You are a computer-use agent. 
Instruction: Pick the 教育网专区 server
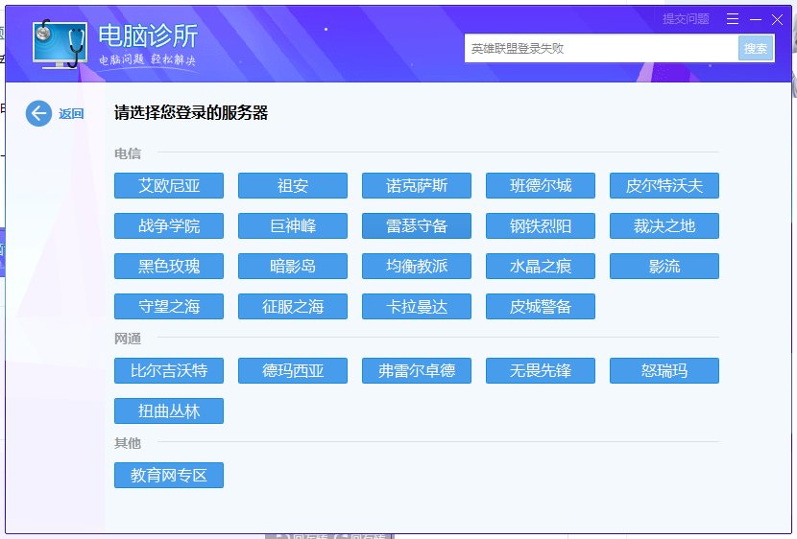point(169,476)
